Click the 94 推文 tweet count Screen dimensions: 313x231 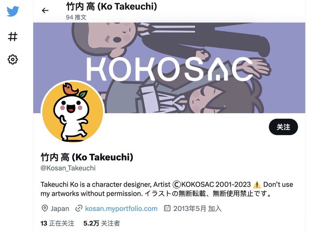(76, 17)
